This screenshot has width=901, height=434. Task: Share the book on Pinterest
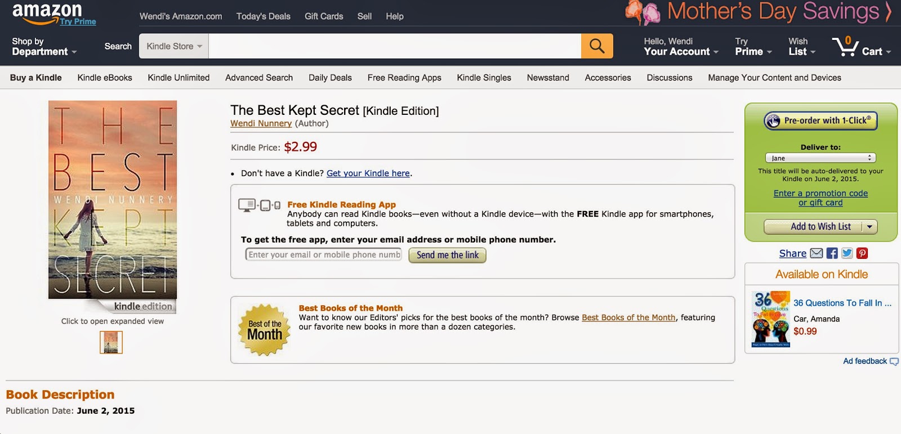[862, 253]
